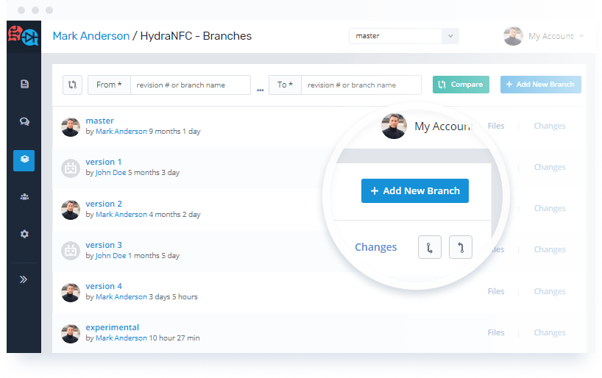Click Mark Anderson author in version 4 row
Viewport: 602px width, 378px height.
click(x=121, y=296)
